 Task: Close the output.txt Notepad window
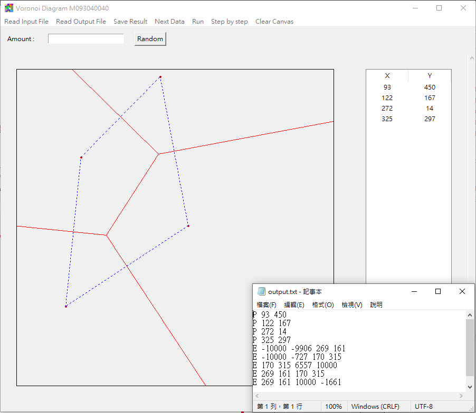[462, 291]
